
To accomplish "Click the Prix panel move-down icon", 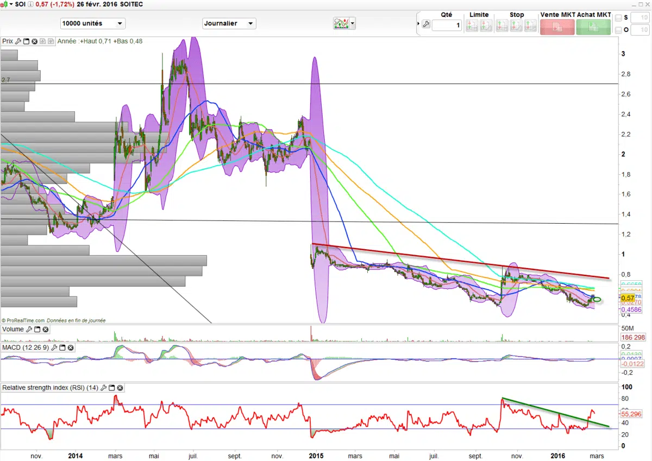I will (x=42, y=41).
